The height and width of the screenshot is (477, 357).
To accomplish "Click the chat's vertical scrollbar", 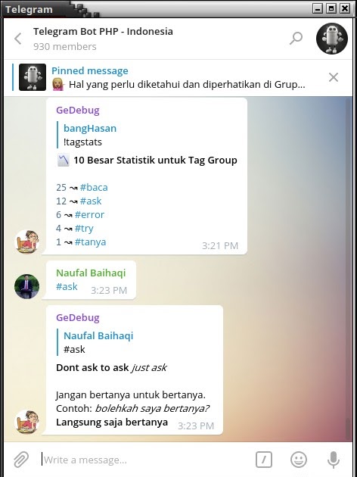I will (x=349, y=269).
